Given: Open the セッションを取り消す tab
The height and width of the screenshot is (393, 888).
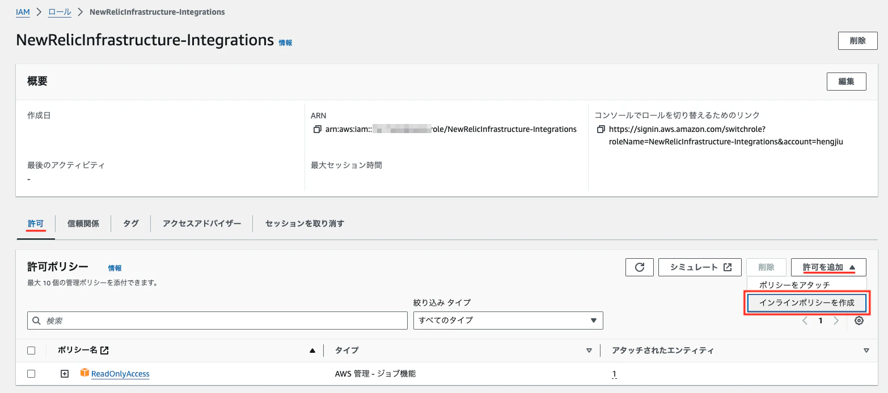Looking at the screenshot, I should pos(305,224).
